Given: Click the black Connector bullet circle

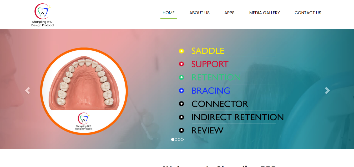Looking at the screenshot, I should 181,104.
